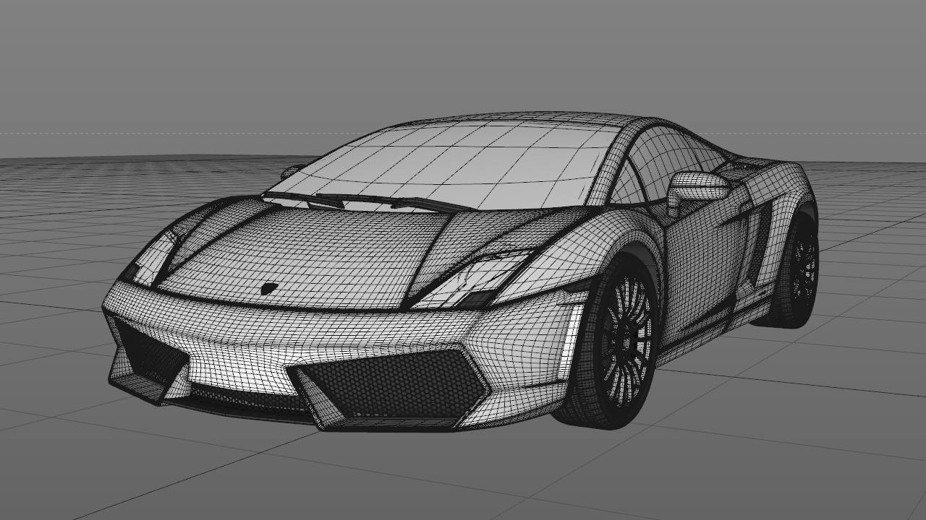Pick the small far-side mirror by windshield

[292, 171]
